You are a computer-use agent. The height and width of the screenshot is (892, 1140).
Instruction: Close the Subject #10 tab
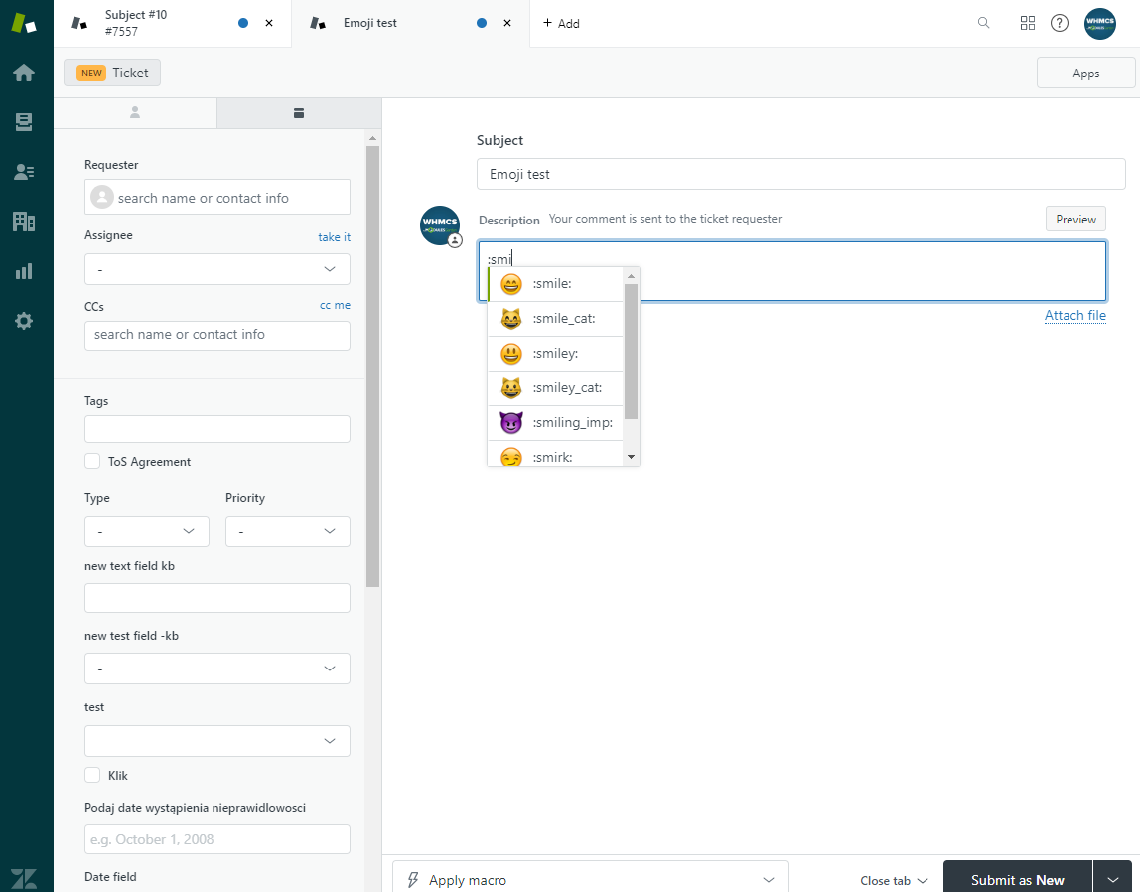coord(269,23)
